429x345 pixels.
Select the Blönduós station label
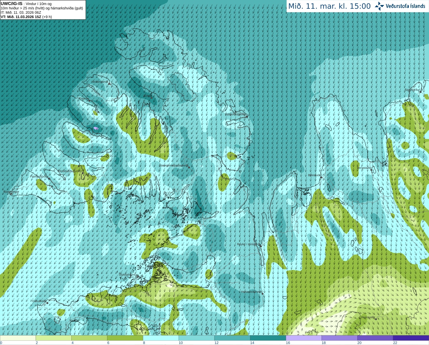click(314, 175)
